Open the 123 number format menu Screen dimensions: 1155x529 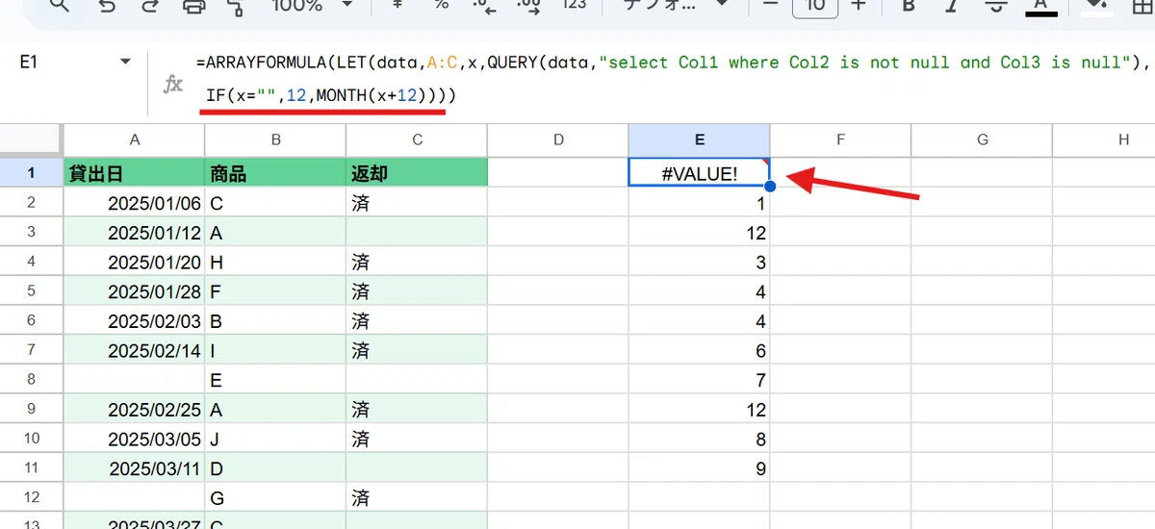(574, 5)
